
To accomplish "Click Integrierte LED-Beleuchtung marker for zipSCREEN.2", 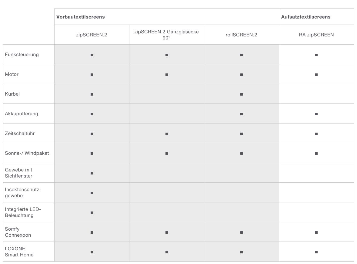I will (92, 213).
